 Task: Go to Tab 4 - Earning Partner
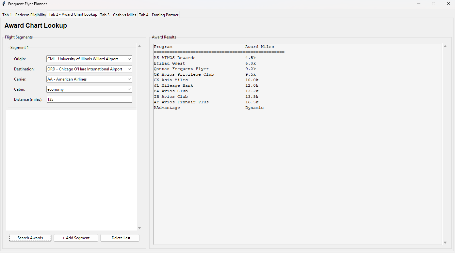coord(159,15)
